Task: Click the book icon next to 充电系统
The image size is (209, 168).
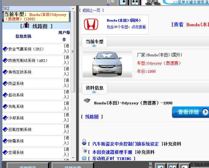Action: point(5,107)
